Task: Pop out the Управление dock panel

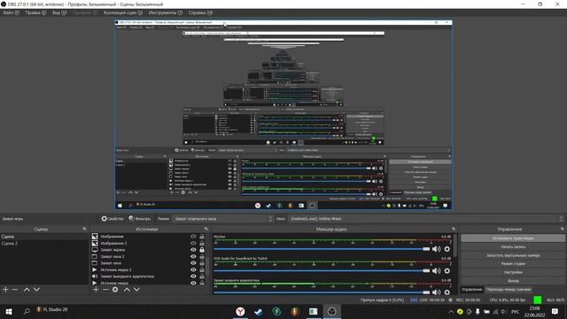Action: pyautogui.click(x=562, y=229)
